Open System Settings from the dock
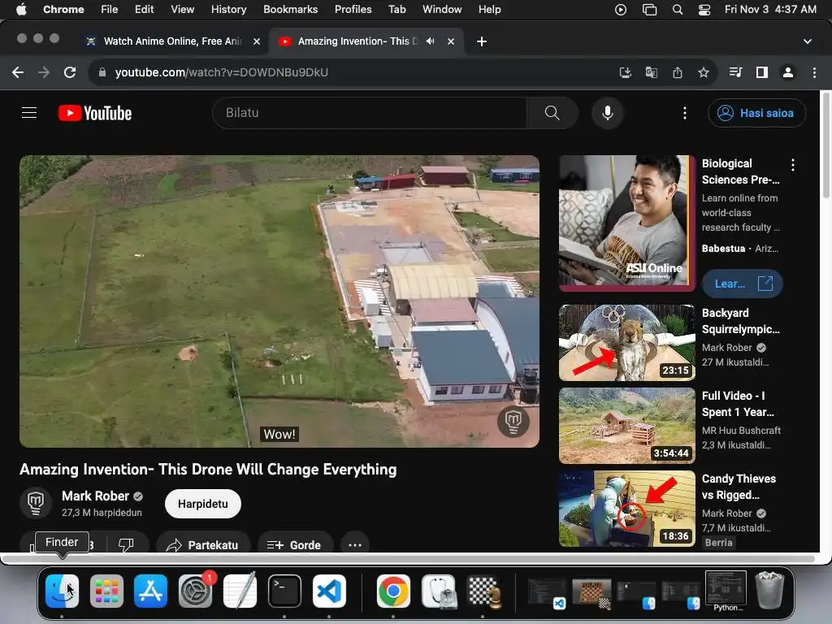The height and width of the screenshot is (624, 832). coord(195,591)
